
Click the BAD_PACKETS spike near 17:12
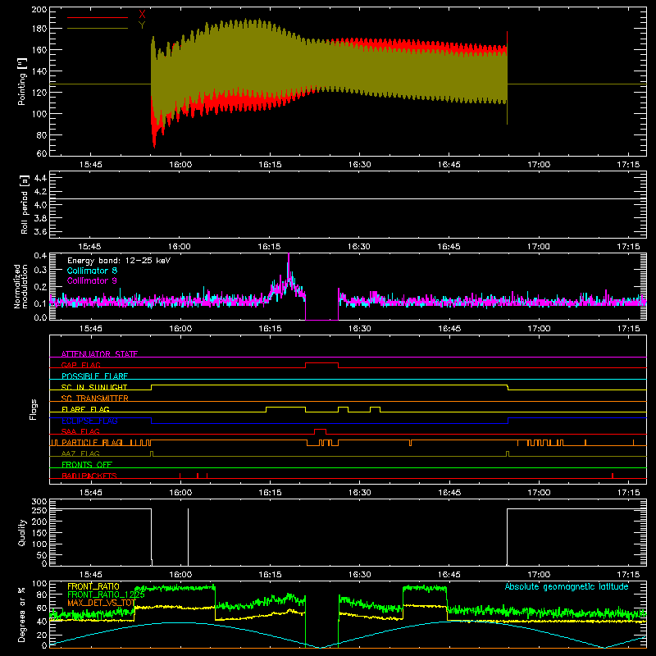click(x=613, y=476)
